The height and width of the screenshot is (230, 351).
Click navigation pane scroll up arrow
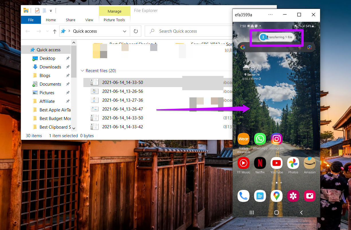(74, 43)
